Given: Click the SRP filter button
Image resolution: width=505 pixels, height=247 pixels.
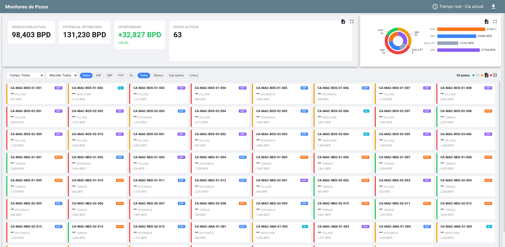Looking at the screenshot, I should click(x=110, y=75).
